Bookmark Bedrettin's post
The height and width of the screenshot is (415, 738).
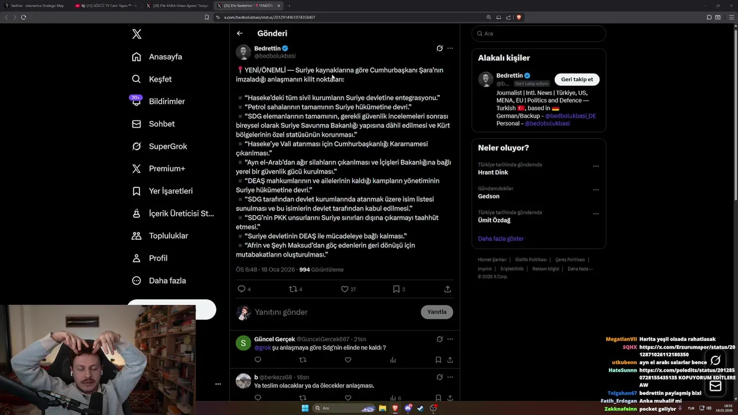396,289
